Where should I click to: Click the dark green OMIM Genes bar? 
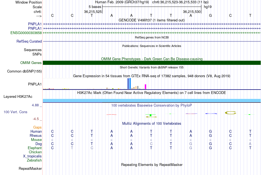152,63
